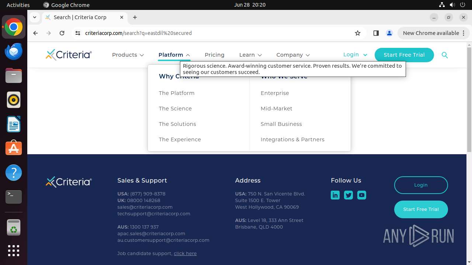The width and height of the screenshot is (472, 265).
Task: Collapse the Platform menu
Action: click(x=174, y=55)
